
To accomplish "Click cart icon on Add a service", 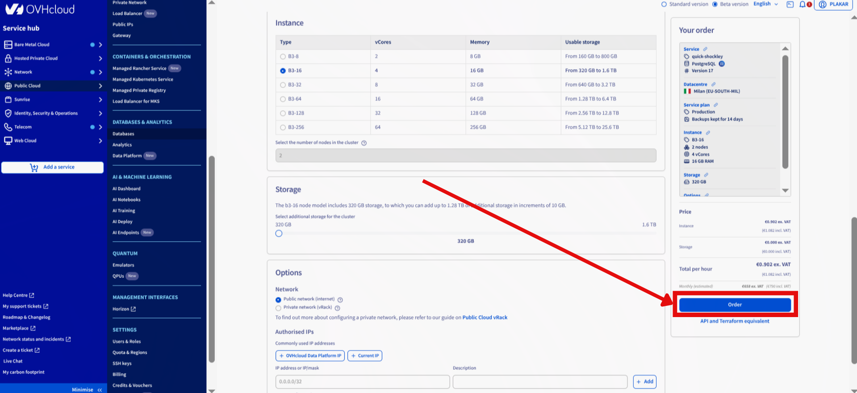I will (34, 167).
